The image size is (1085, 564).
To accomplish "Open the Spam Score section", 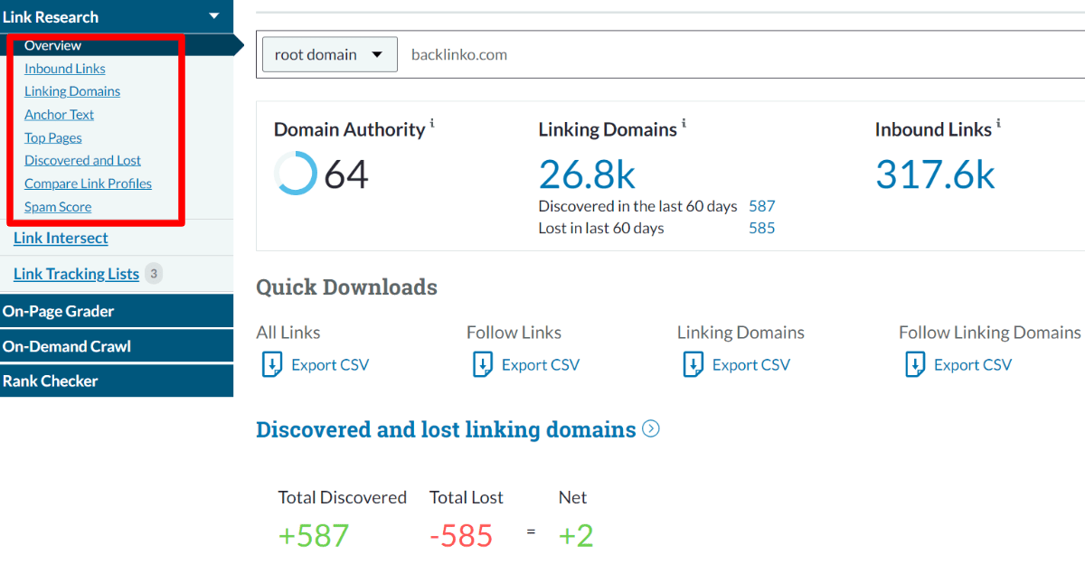I will point(57,206).
